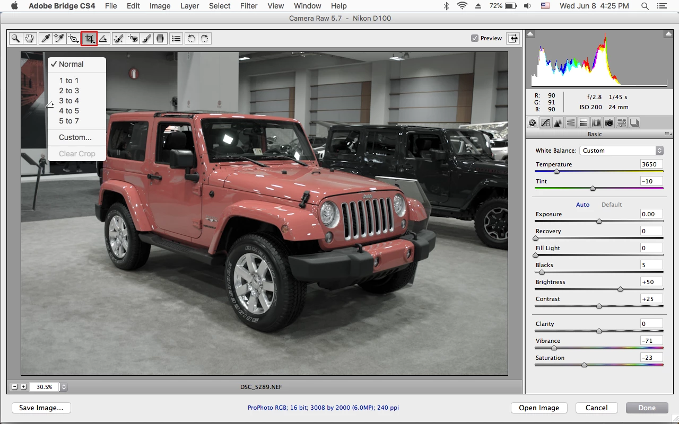Viewport: 679px width, 424px height.
Task: Click the Wi-Fi status icon
Action: [x=462, y=6]
